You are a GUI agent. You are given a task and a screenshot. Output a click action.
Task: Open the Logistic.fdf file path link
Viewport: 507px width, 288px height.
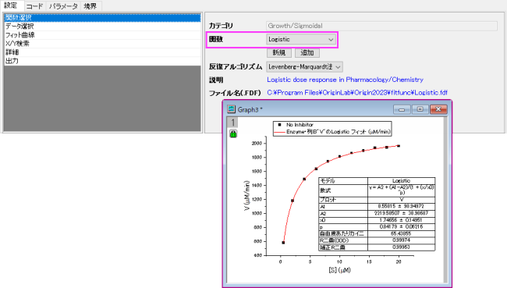pos(357,93)
